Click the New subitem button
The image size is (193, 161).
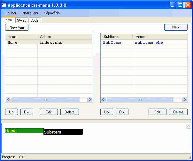click(x=176, y=27)
